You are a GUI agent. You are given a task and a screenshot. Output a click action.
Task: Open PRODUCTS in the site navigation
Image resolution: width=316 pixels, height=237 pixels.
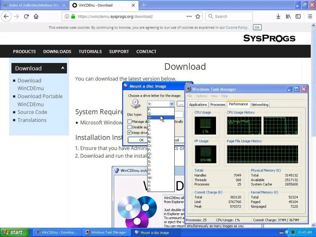click(x=24, y=52)
